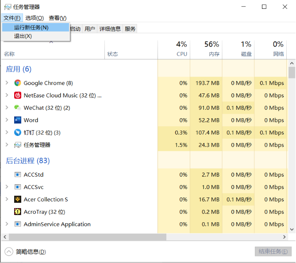Choose 退出 in the file menu
This screenshot has height=263, width=296.
[x=23, y=36]
